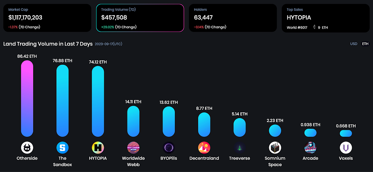Click the Arcade logo icon
The width and height of the screenshot is (373, 172).
[310, 148]
